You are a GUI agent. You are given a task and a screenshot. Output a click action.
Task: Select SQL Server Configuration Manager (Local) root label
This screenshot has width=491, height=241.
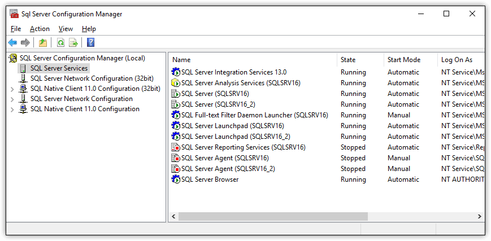pos(82,58)
